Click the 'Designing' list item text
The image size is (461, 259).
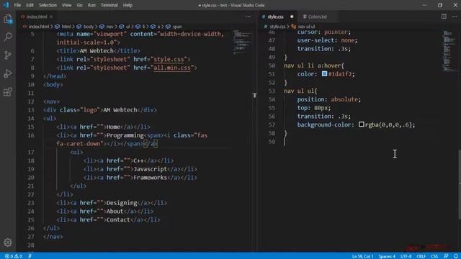(x=122, y=203)
